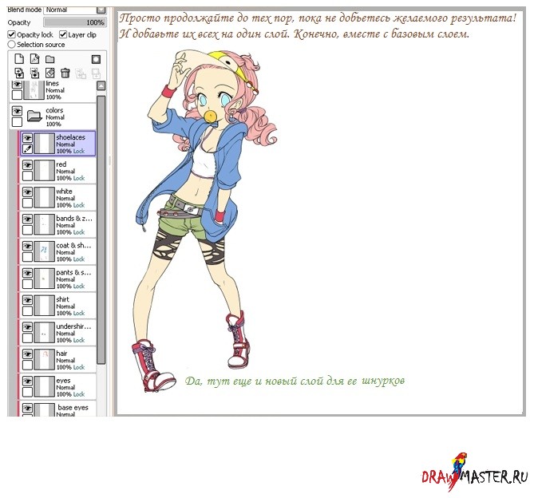Toggle link box on colors folder
The image size is (534, 498).
17,122
